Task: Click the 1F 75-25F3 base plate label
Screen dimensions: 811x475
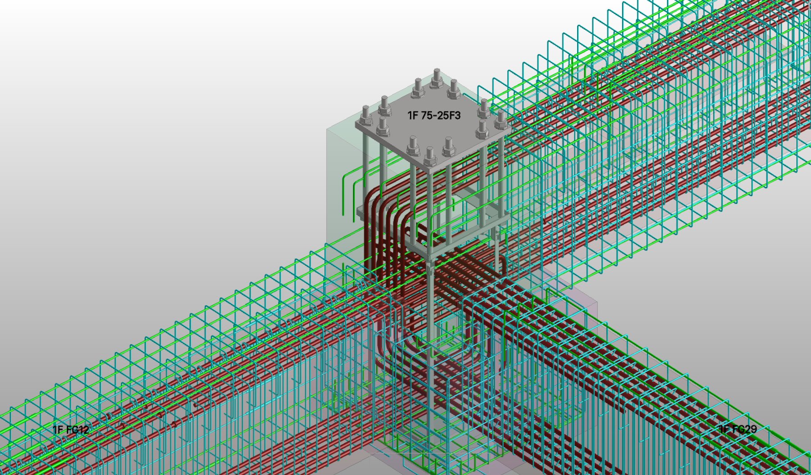Action: (434, 116)
